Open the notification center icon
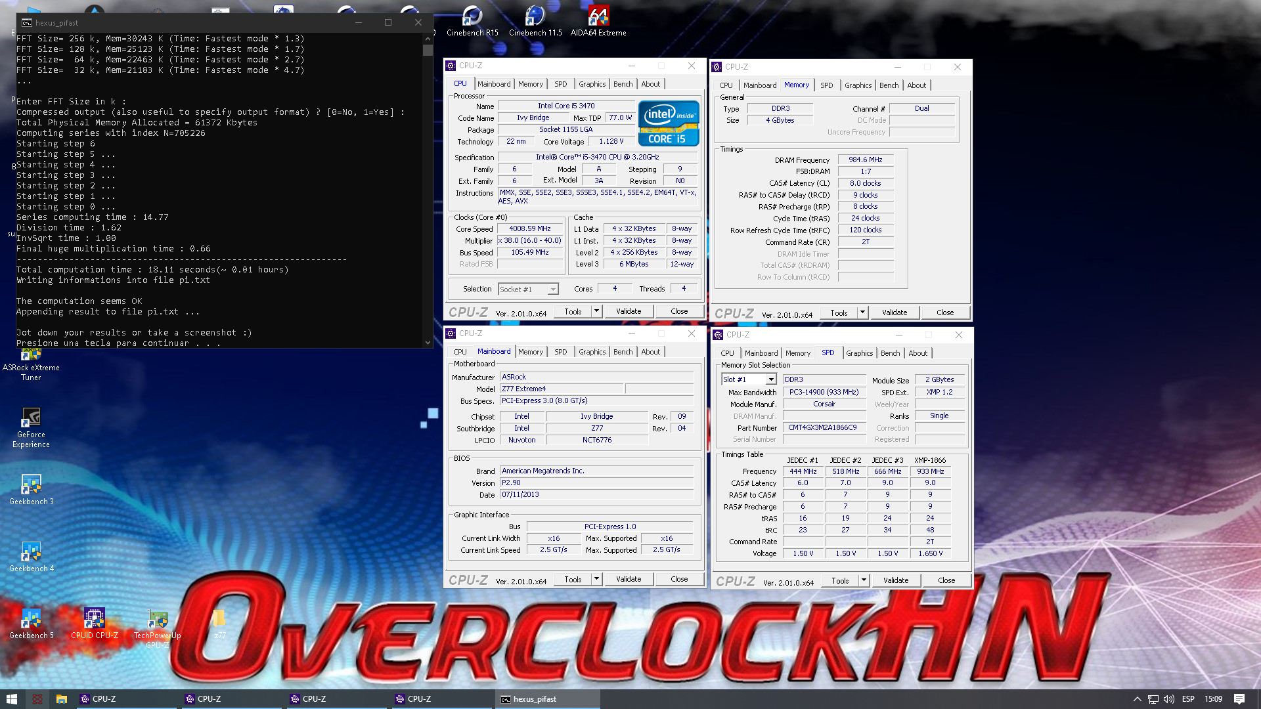 click(1239, 699)
